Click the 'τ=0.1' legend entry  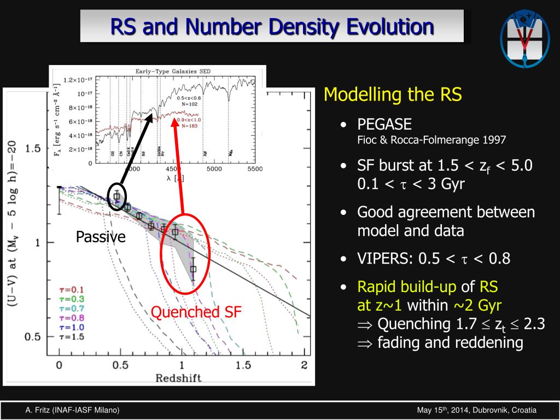coord(72,290)
